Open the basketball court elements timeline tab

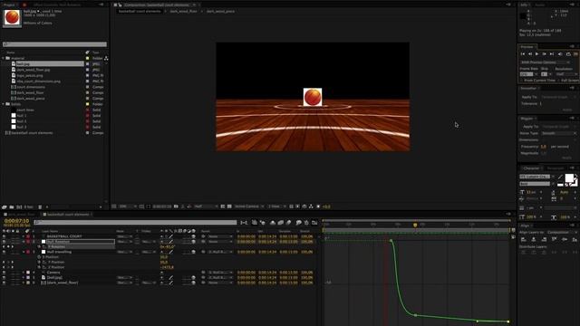pyautogui.click(x=68, y=215)
